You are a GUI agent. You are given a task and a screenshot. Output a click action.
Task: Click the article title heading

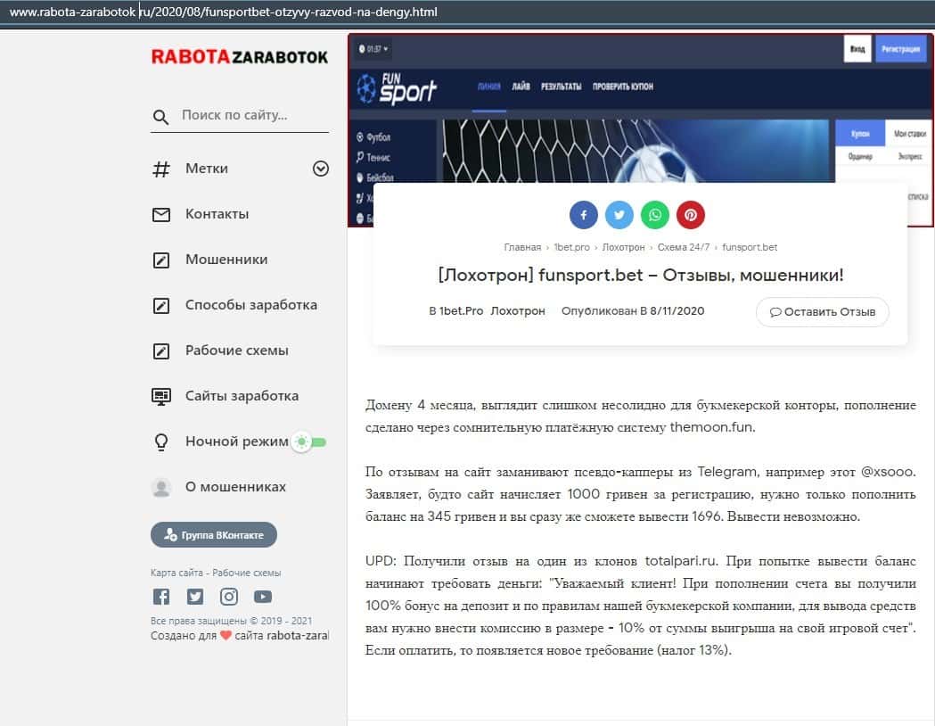pos(641,275)
